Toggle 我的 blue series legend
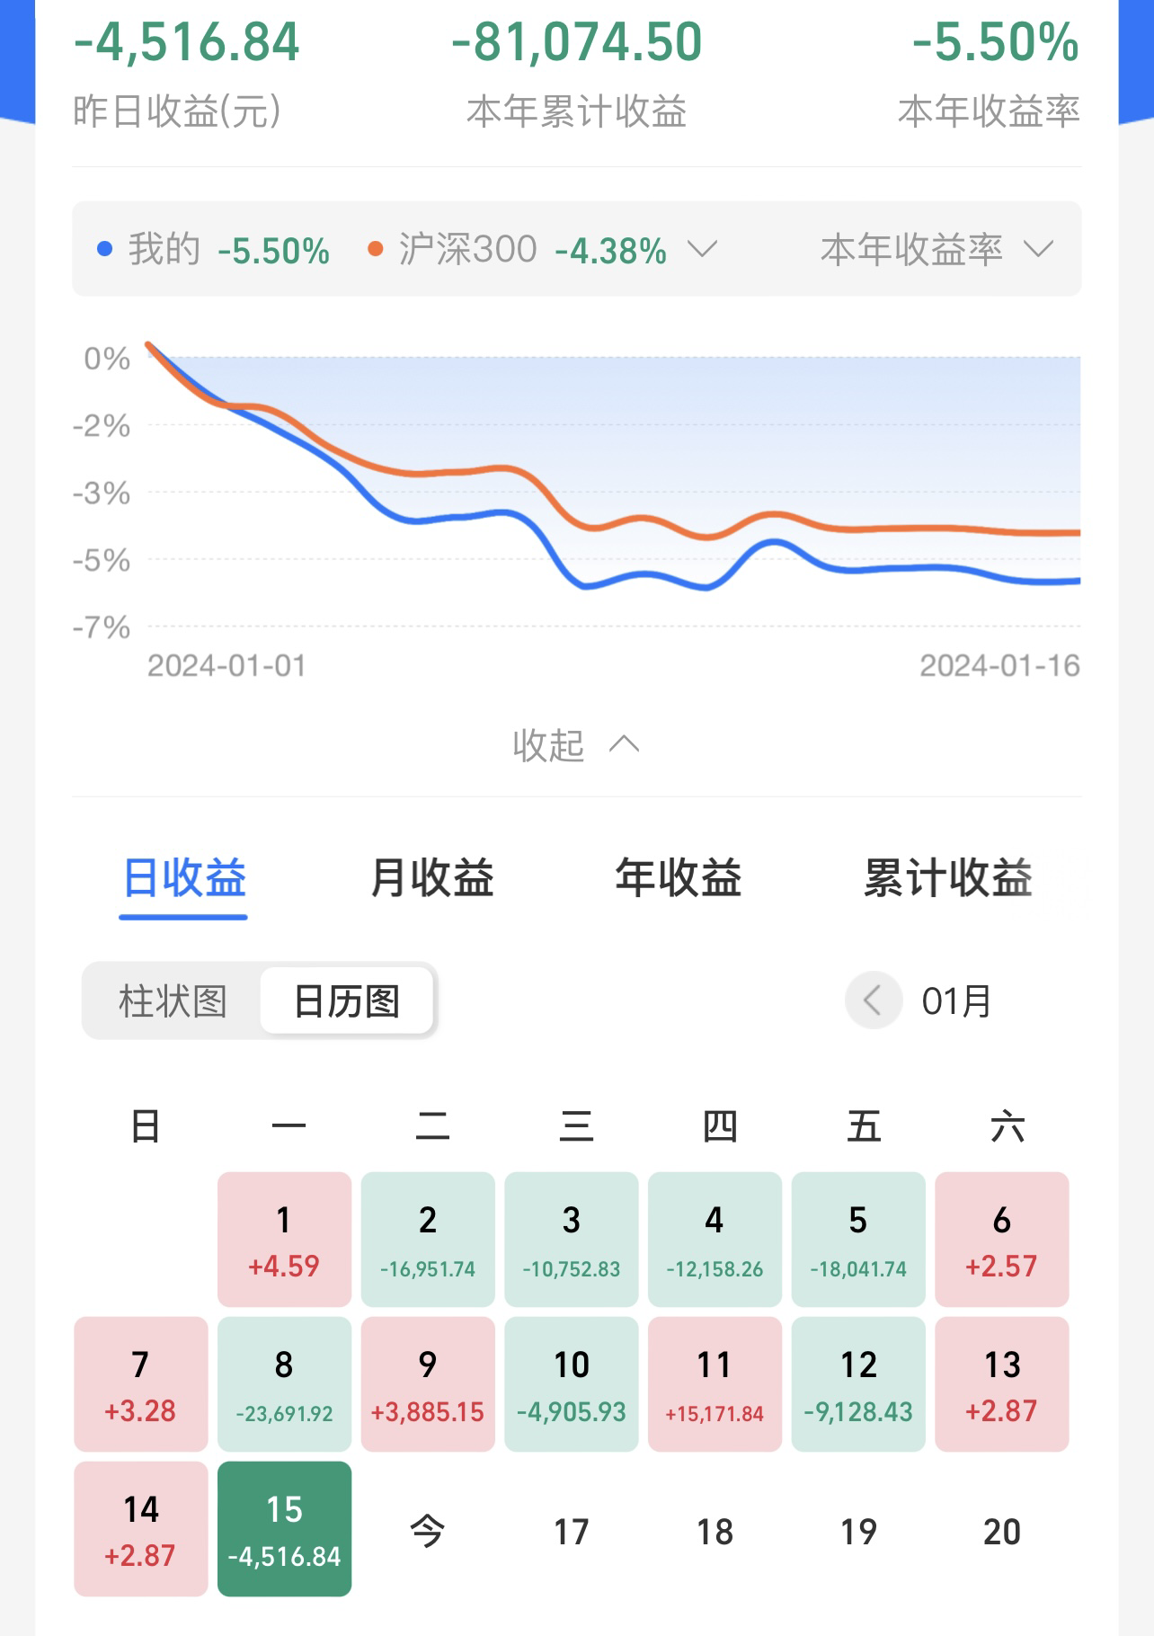1154x1636 pixels. 213,249
